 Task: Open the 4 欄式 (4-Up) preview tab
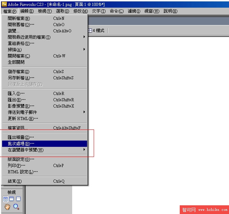click(96, 31)
